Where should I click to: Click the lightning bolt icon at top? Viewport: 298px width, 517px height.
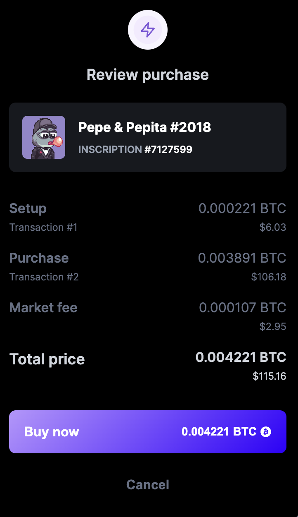point(148,30)
